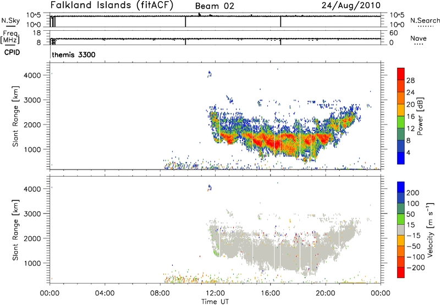Screen dimensions: 440x305
Task: Click the 'Velocity [m s-1]' colorbar label
Action: click(x=430, y=230)
